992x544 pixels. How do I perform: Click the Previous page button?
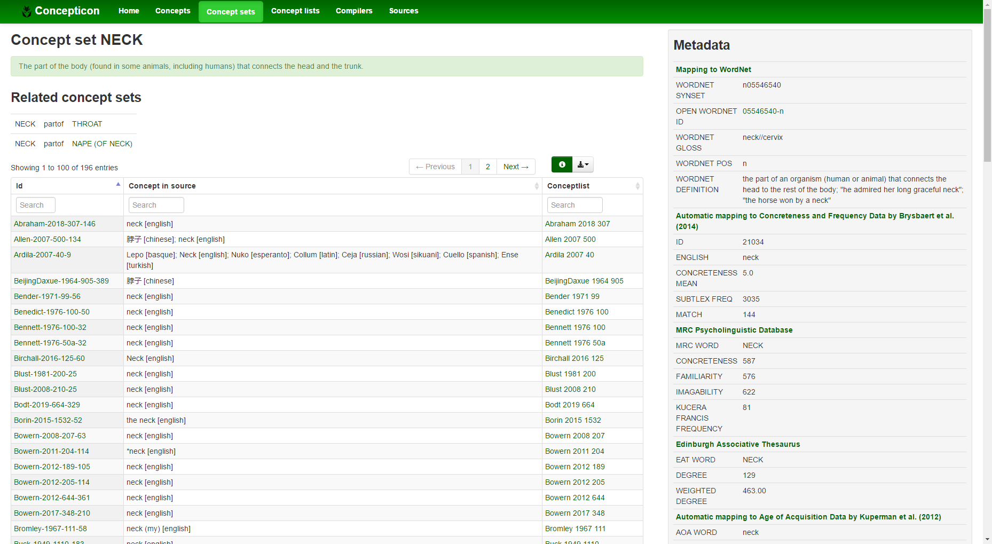click(x=436, y=167)
